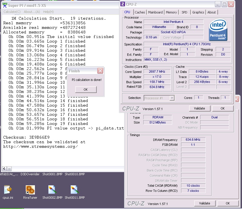The image size is (242, 209).
Task: Select the Level 2 cache value 256 KBytes
Action: point(202,82)
